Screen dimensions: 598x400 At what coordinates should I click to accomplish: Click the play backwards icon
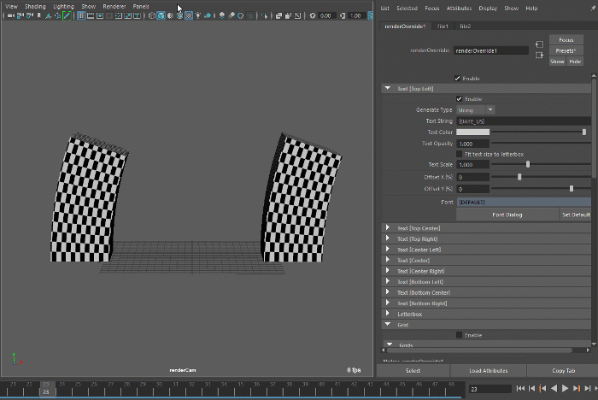(553, 389)
